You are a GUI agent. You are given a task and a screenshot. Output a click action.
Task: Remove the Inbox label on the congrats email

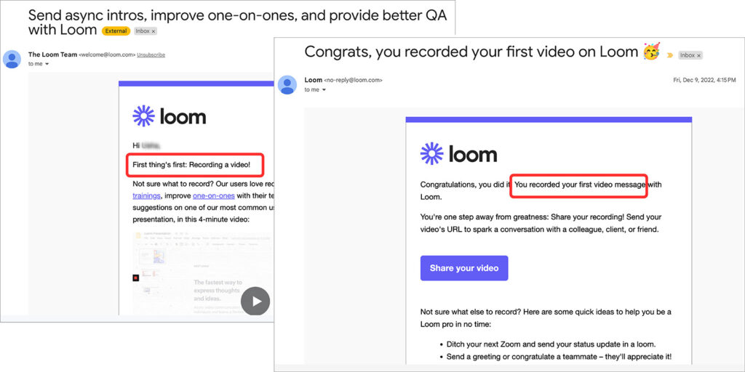698,55
